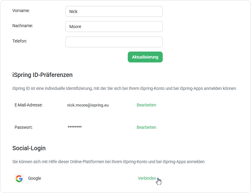Click the Google text label
The width and height of the screenshot is (251, 193).
[x=35, y=178]
